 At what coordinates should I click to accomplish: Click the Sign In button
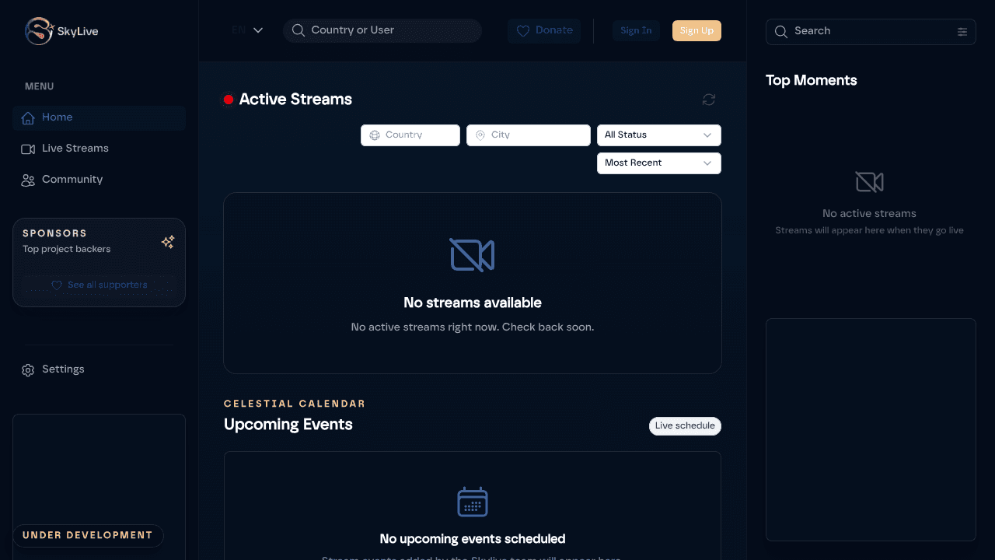(x=636, y=30)
